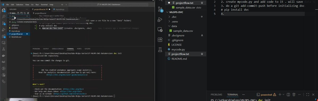
Task: Select PROBLEMS tab in right window panel
Action: click(x=217, y=94)
